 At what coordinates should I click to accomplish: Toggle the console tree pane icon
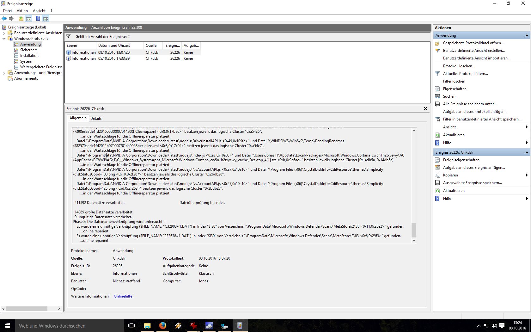click(29, 19)
